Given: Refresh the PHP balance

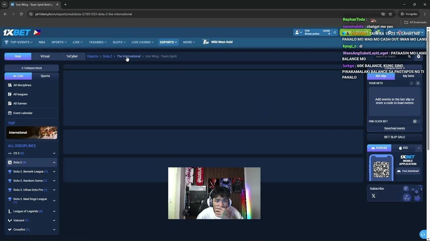Looking at the screenshot, I should (x=335, y=32).
